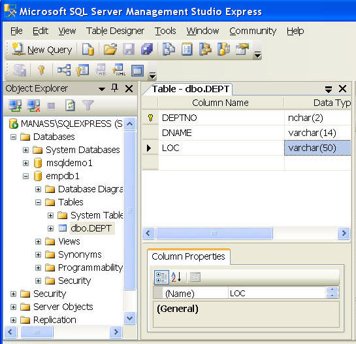The image size is (356, 344).
Task: Click the Generate Change Script icon
Action: pyautogui.click(x=20, y=70)
